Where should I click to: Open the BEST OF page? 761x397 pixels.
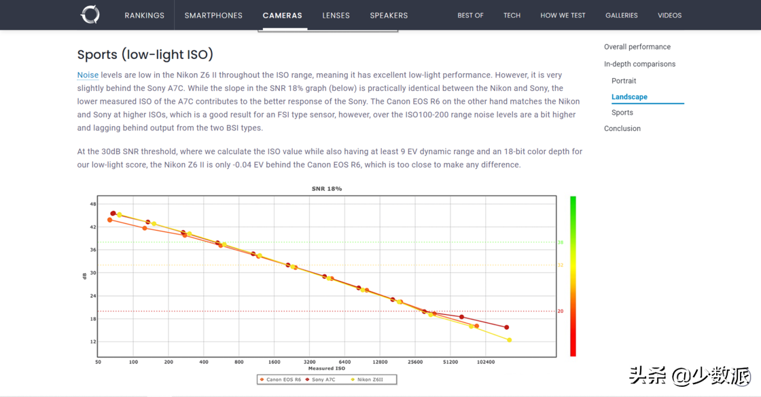470,16
